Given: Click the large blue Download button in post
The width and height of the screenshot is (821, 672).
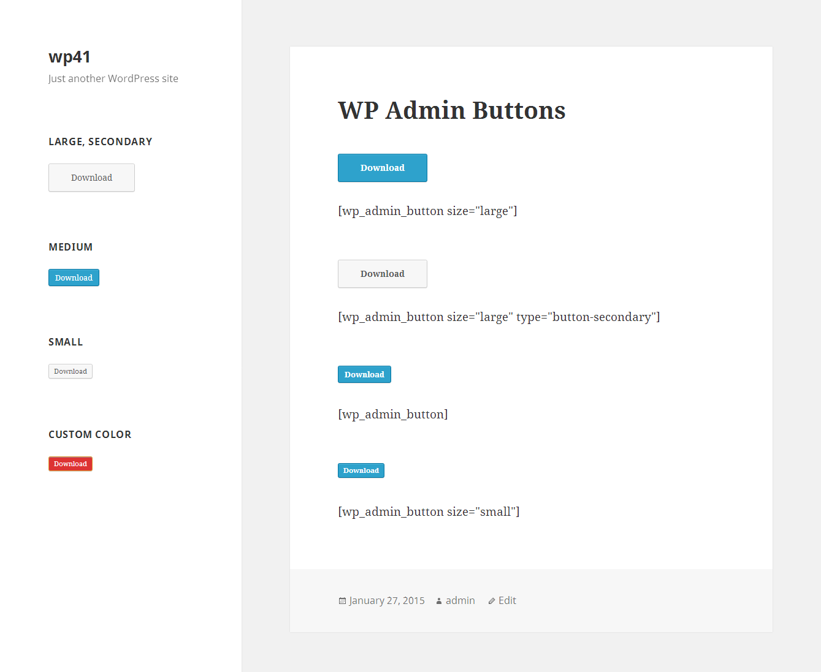Looking at the screenshot, I should tap(383, 168).
